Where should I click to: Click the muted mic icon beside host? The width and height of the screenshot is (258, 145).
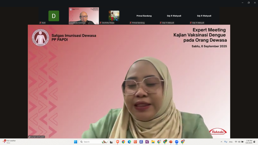40,23
